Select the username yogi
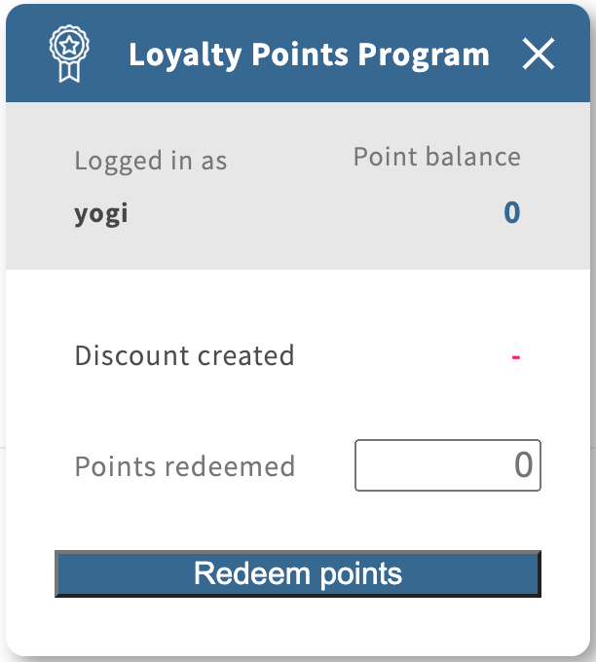 pos(101,213)
